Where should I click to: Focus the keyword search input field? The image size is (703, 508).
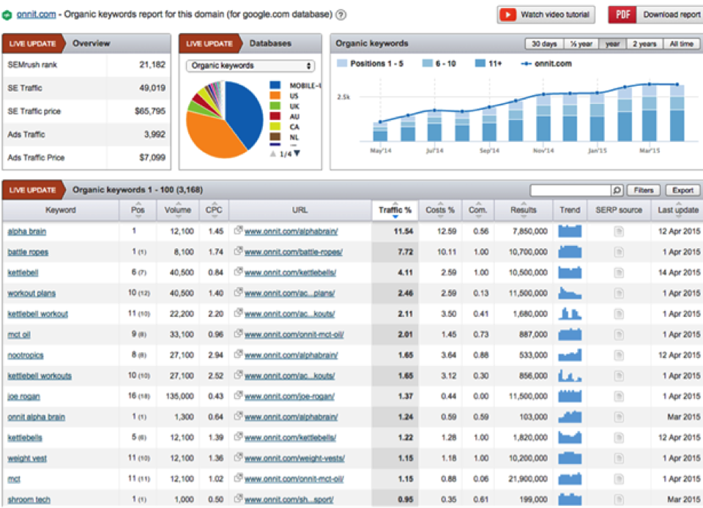570,190
